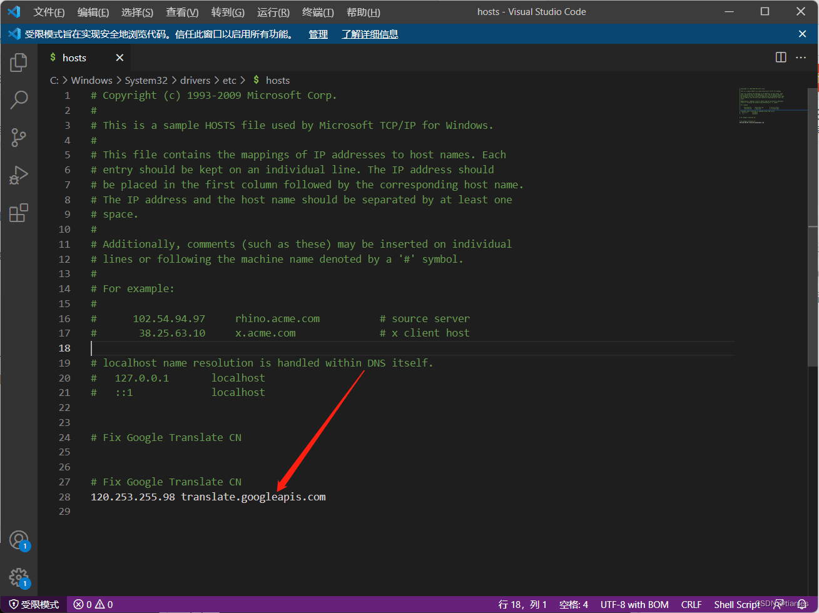Split the editor to the right
819x613 pixels.
click(x=781, y=58)
